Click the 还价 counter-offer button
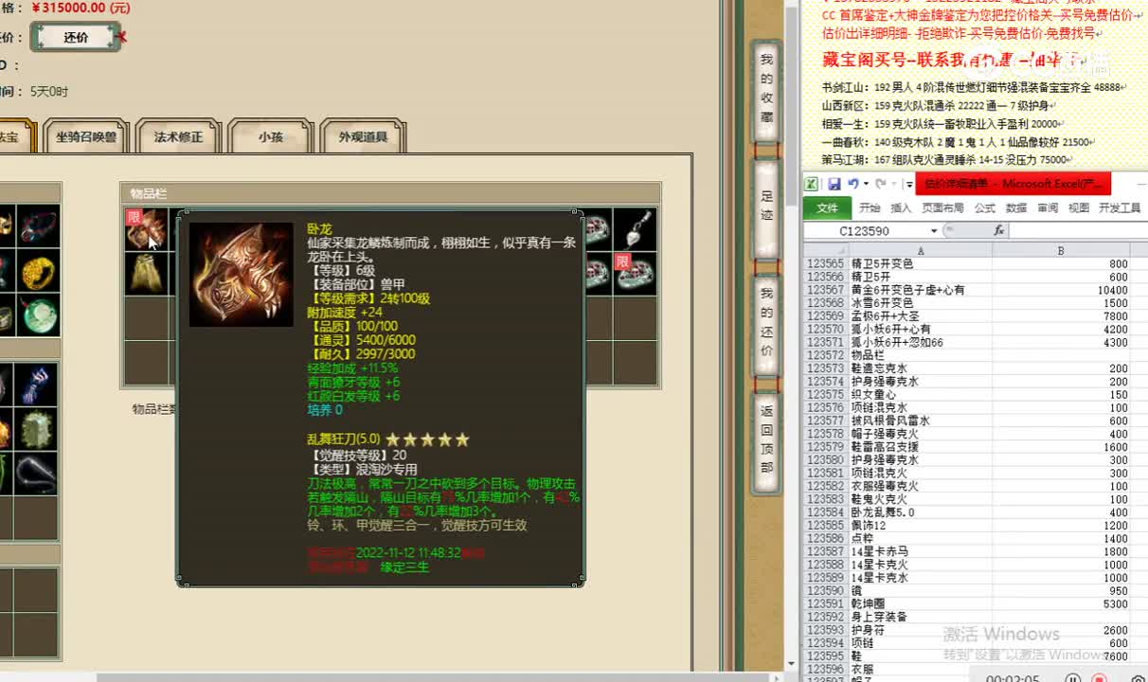 coord(76,37)
